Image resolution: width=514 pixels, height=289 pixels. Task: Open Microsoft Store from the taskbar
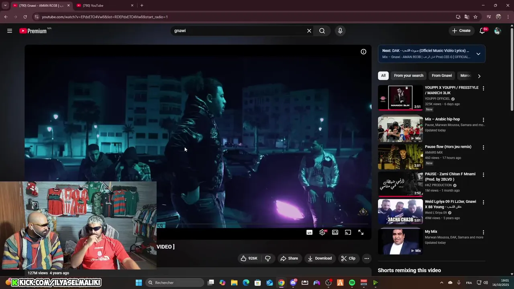[258, 283]
